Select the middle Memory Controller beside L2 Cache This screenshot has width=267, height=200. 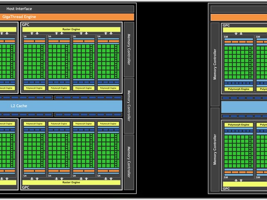click(129, 106)
